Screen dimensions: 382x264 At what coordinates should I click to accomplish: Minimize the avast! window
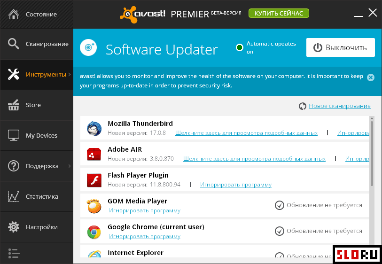[x=358, y=16]
